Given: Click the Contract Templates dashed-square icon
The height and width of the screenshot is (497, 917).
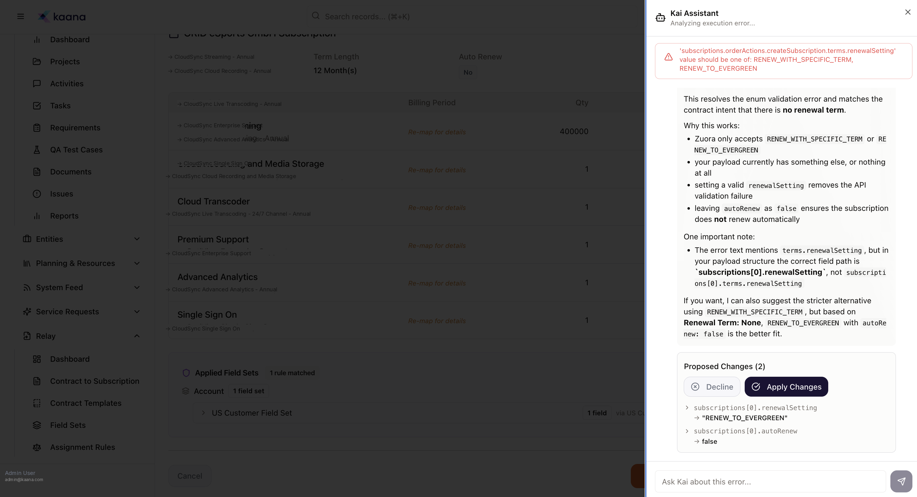Looking at the screenshot, I should point(37,403).
